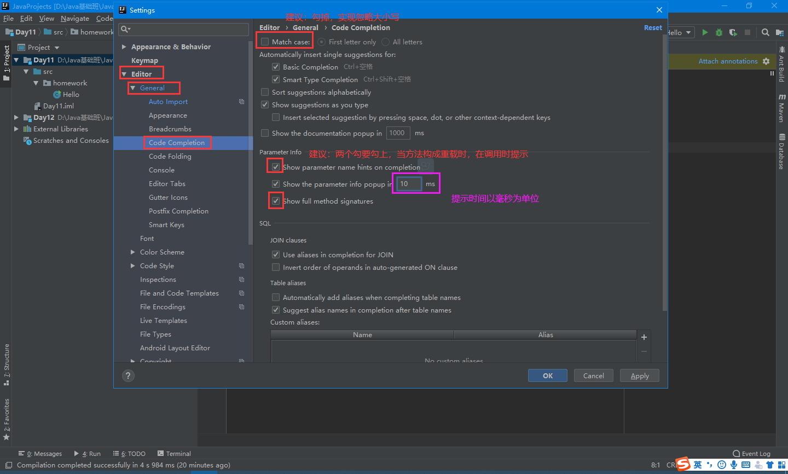788x474 pixels.
Task: Click the Debug bug icon in toolbar
Action: [719, 32]
